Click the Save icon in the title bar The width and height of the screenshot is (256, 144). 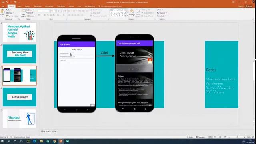tap(3, 2)
